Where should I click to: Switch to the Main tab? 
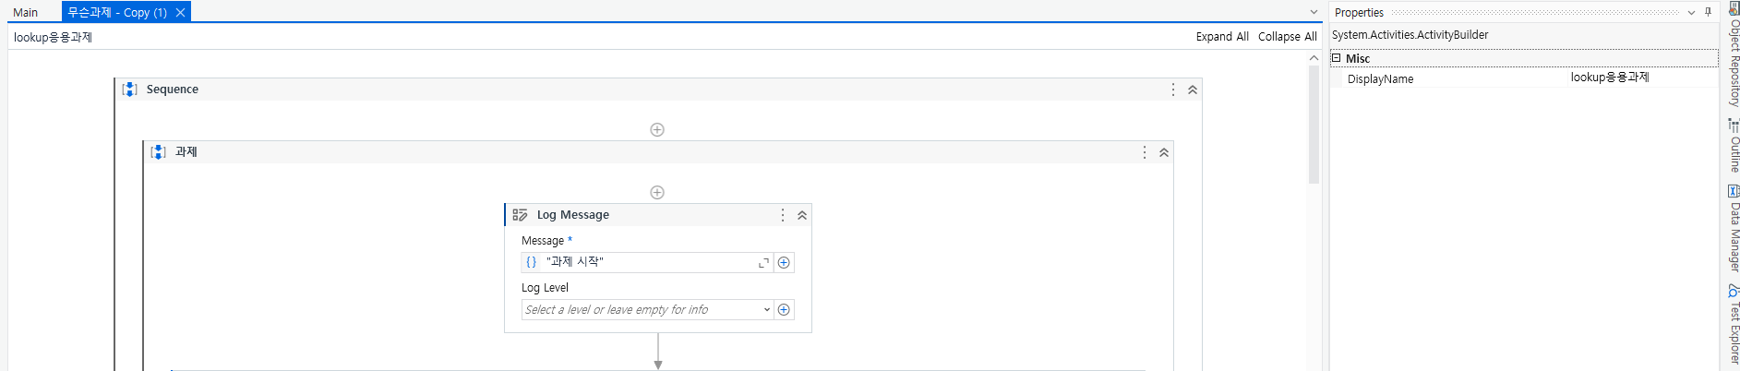click(26, 12)
